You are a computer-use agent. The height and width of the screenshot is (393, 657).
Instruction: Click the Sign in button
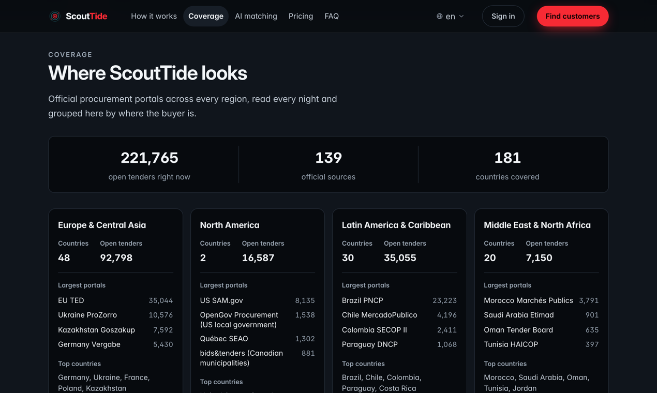pyautogui.click(x=503, y=16)
